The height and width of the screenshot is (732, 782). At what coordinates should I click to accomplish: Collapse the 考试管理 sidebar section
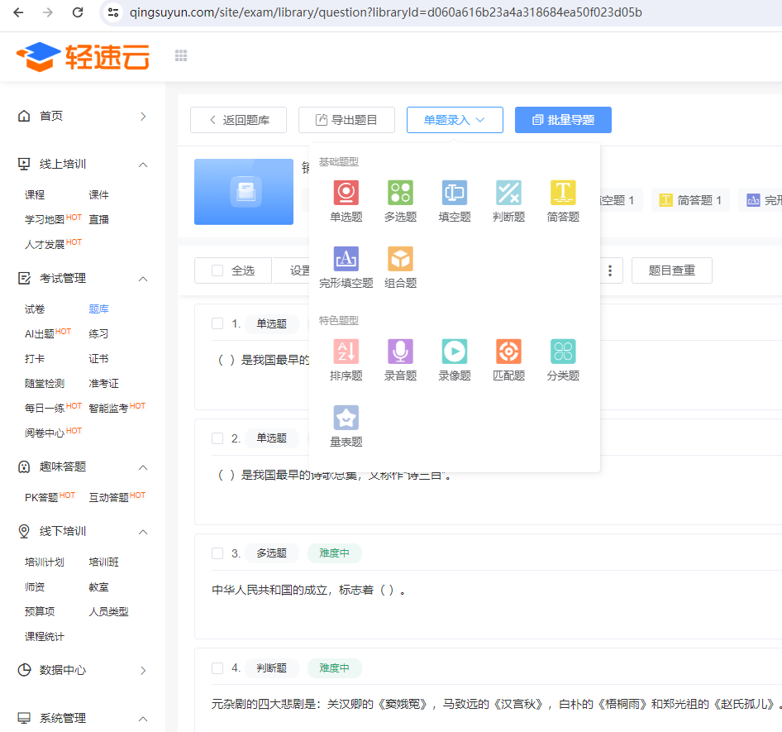point(143,279)
